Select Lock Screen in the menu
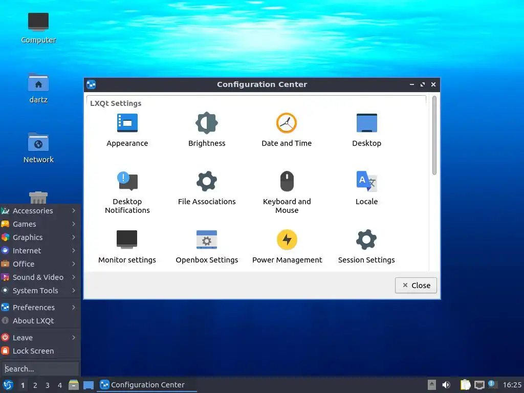 point(40,351)
